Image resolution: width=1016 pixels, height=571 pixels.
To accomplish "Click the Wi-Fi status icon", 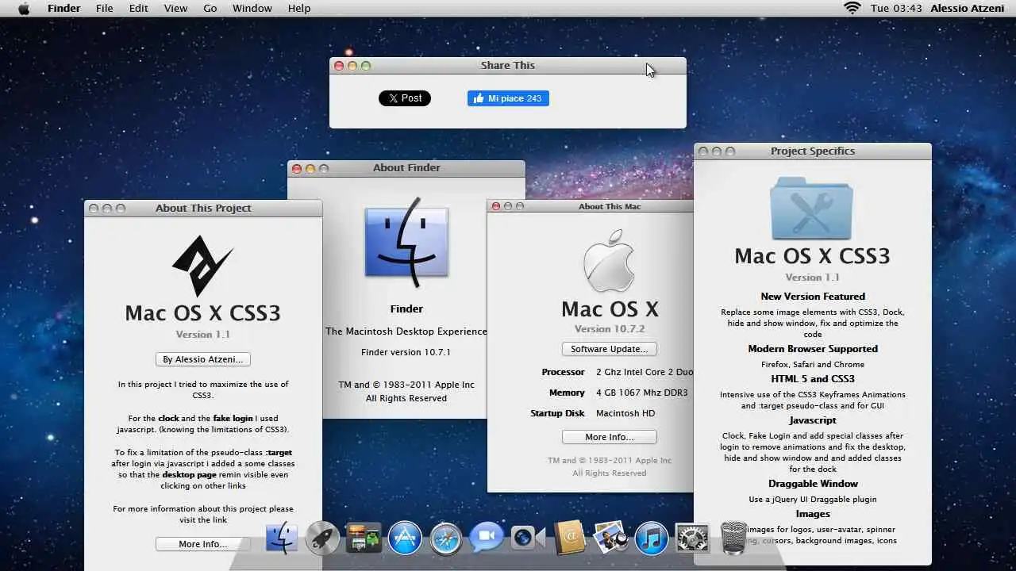I will [852, 8].
